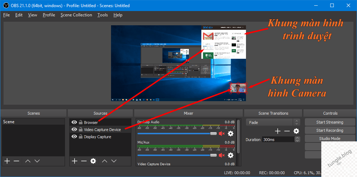Open the Scene Collection menu
This screenshot has width=357, height=177.
coord(76,15)
